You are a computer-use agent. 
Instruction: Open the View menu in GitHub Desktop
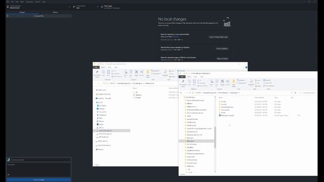click(x=22, y=2)
